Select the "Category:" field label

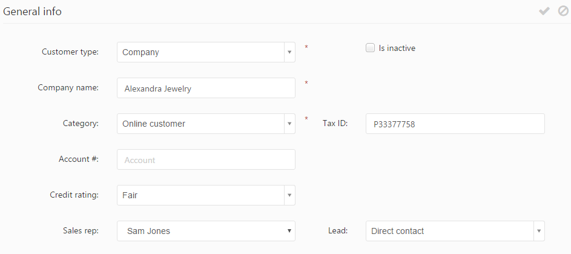(x=81, y=124)
